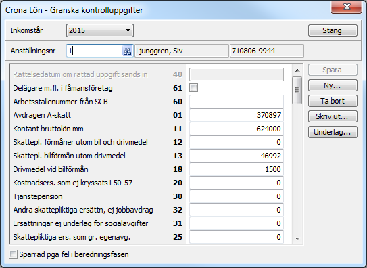Viewport: 367px width, 268px height.
Task: Click field for Skattepl. förmåner utom bil
Action: 237,142
